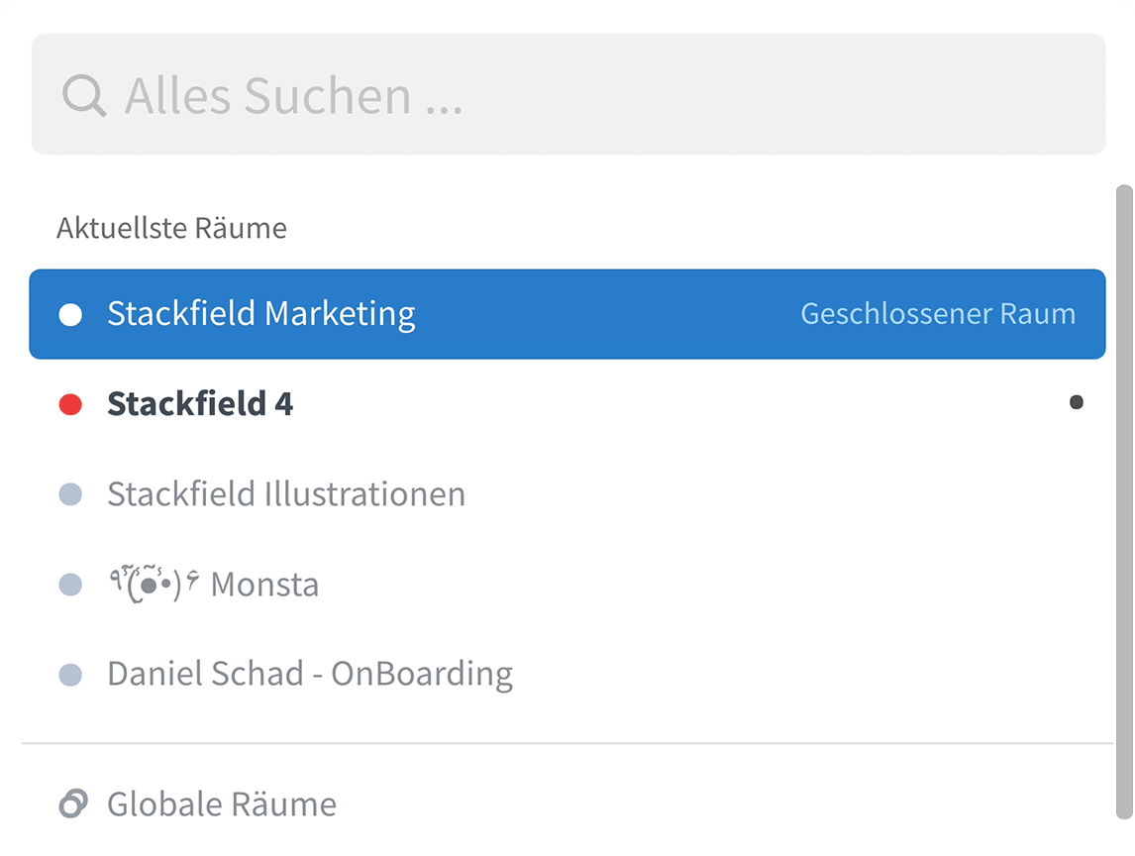The width and height of the screenshot is (1135, 856).
Task: Click the unread indicator dot for Stackfield 4
Action: point(1075,403)
